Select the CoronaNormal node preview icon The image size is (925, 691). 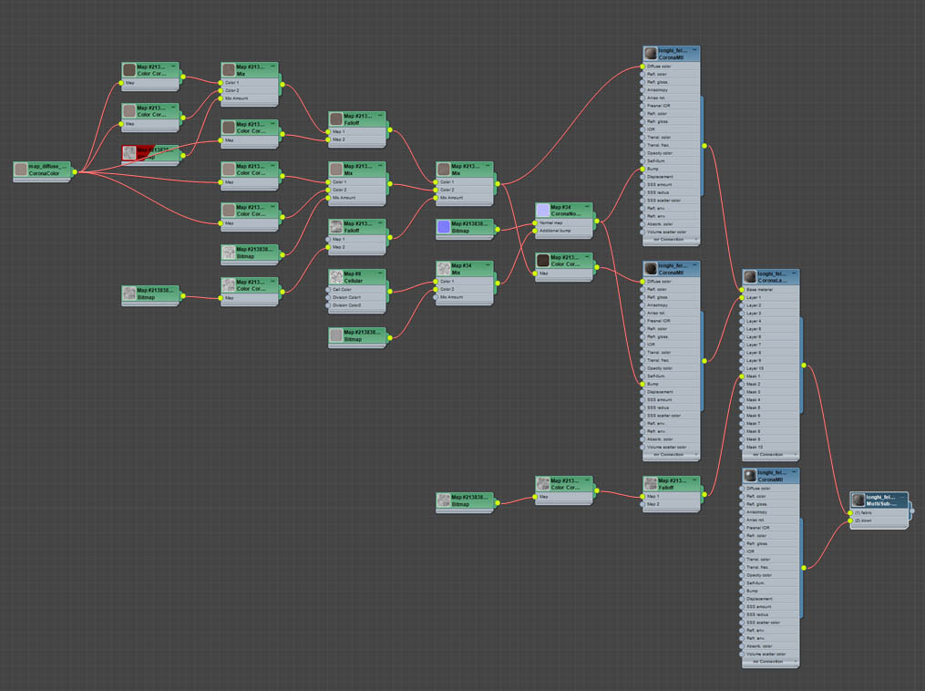tap(543, 211)
